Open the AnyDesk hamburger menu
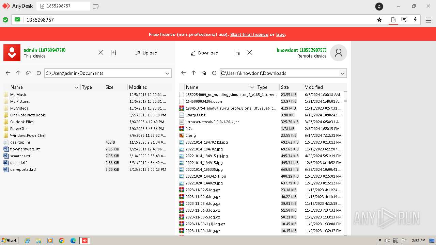 pyautogui.click(x=429, y=20)
